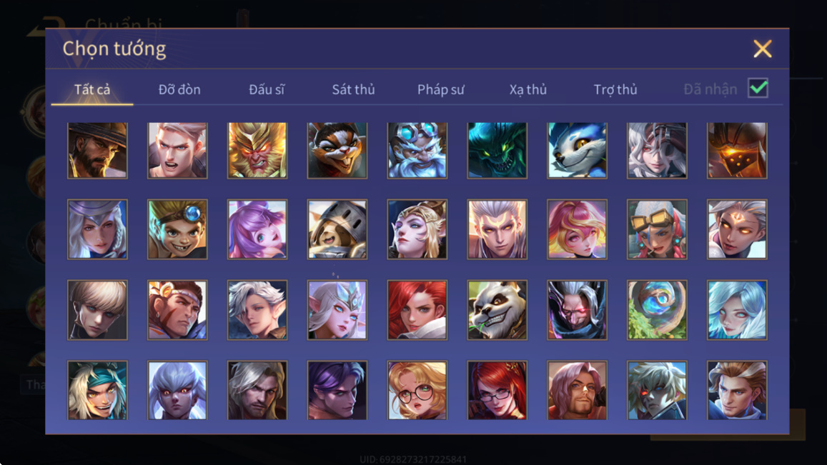Screen dimensions: 827x465
Task: Pick the helmeted sloth hero portrait
Action: click(x=337, y=229)
